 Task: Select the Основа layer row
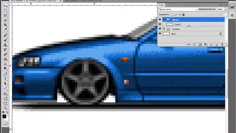(x=193, y=29)
